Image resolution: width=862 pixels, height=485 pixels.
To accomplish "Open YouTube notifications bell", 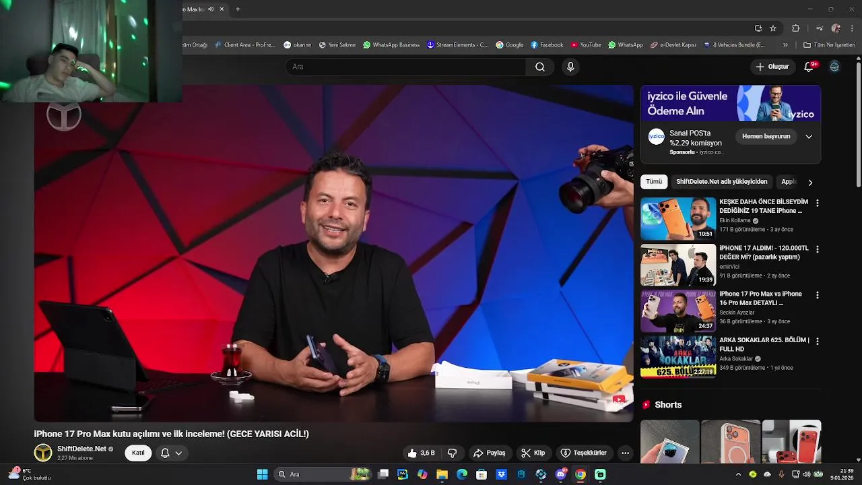I will (809, 67).
